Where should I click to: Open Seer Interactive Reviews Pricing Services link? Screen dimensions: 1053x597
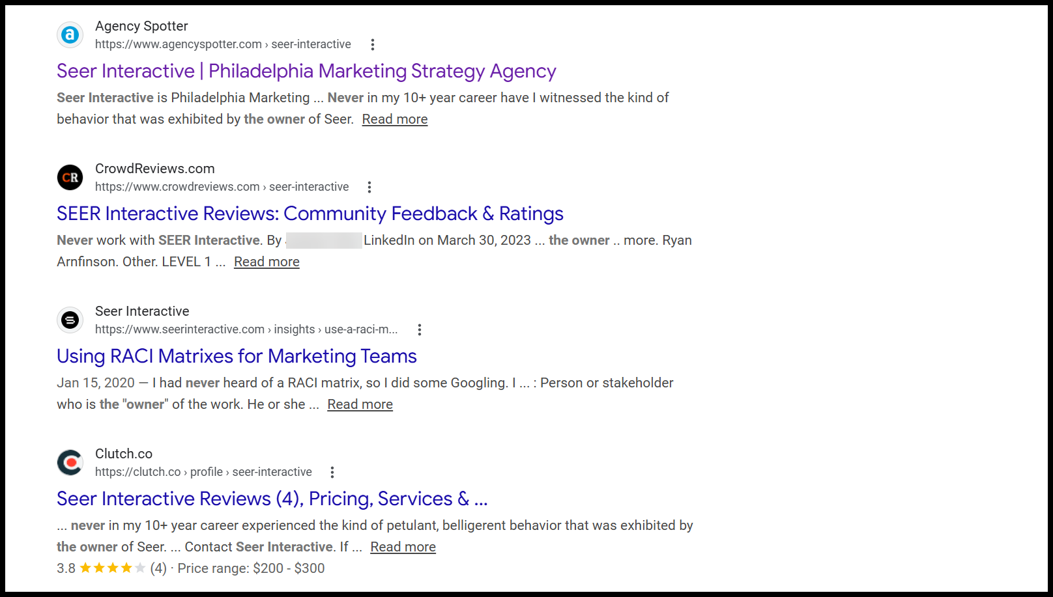coord(272,499)
